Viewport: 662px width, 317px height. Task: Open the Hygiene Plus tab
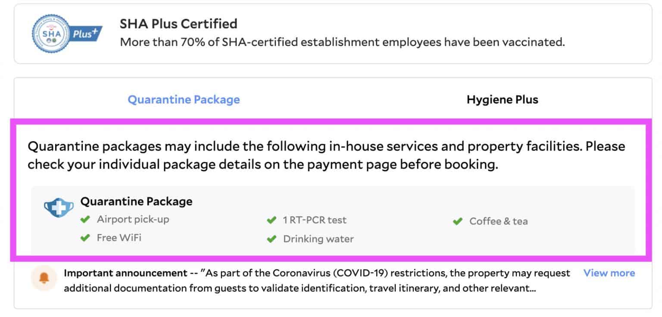(502, 100)
